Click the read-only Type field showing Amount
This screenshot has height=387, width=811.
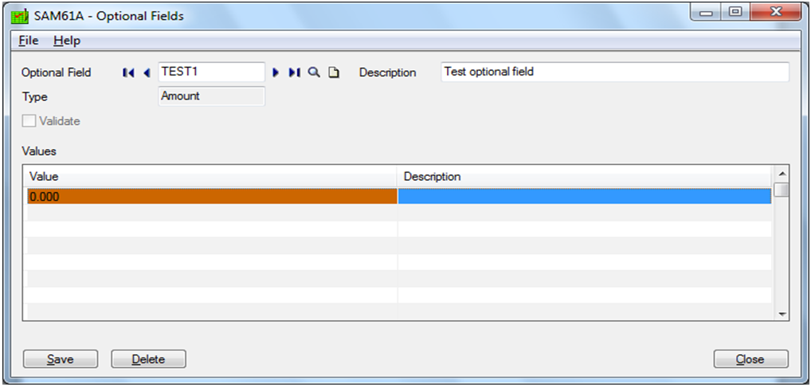[212, 96]
